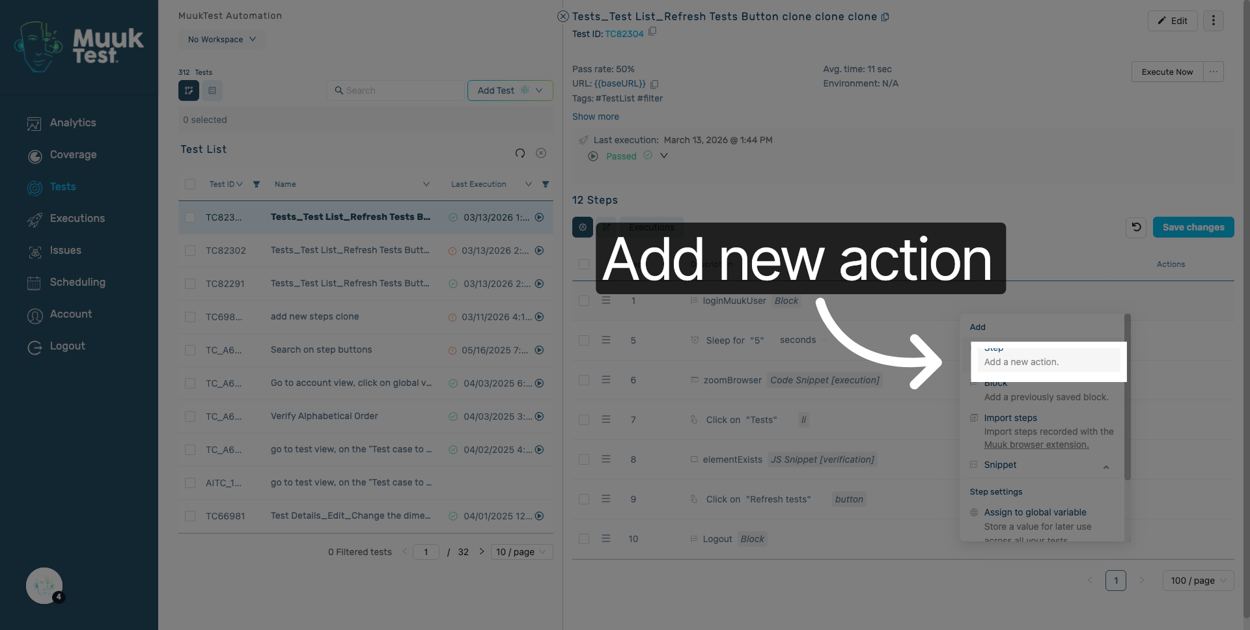Choose Block to add a saved block
This screenshot has height=630, width=1250.
tap(1046, 390)
